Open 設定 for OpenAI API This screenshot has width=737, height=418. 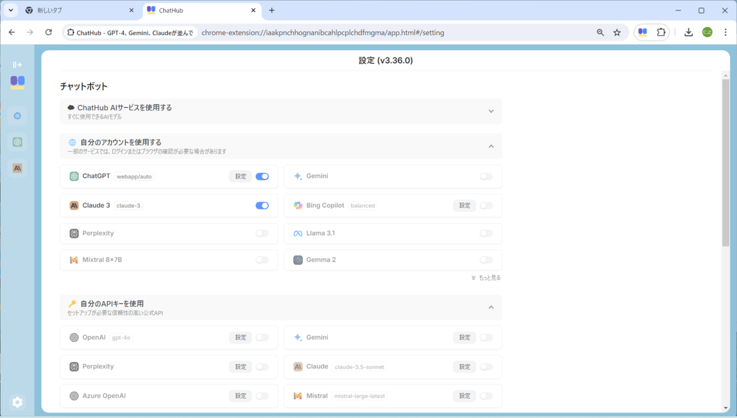(x=240, y=337)
